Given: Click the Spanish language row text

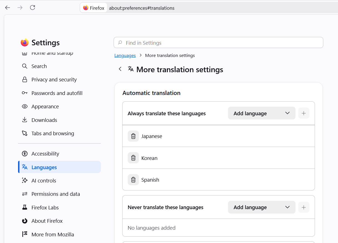Looking at the screenshot, I should (x=150, y=180).
